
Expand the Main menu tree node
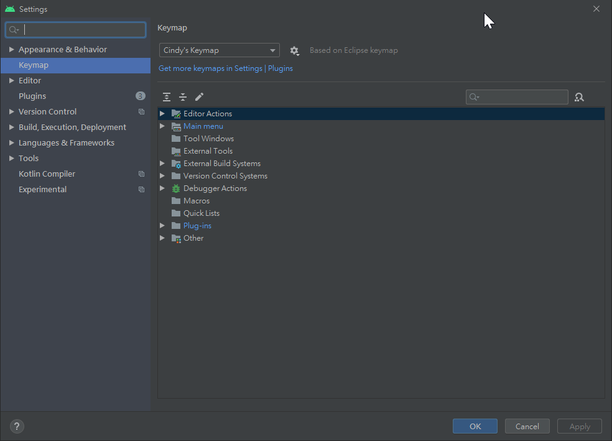tap(162, 126)
